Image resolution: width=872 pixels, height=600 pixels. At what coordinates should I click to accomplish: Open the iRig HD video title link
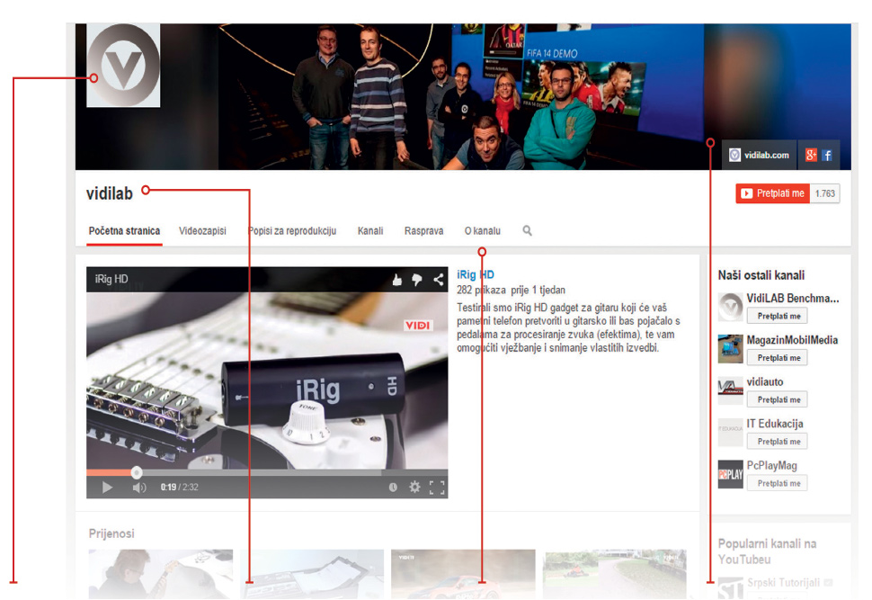[x=476, y=274]
